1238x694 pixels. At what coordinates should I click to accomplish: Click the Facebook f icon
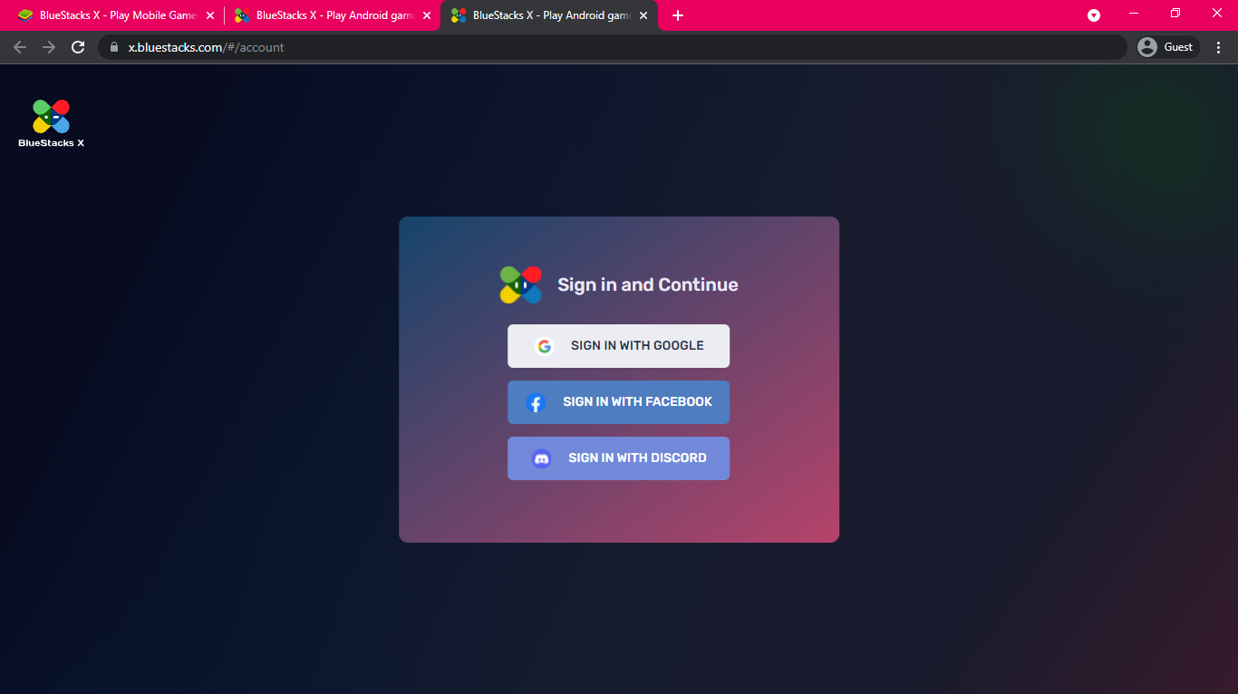point(536,403)
